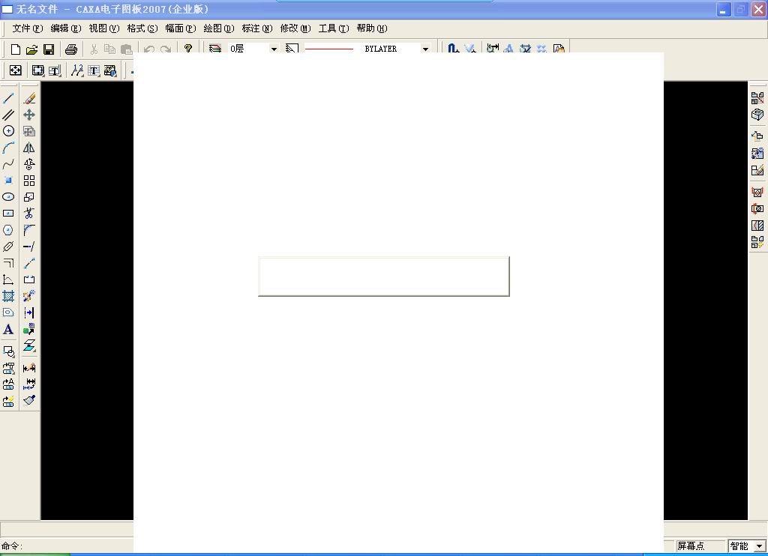Select the Mirror tool
This screenshot has height=556, width=768.
[28, 147]
